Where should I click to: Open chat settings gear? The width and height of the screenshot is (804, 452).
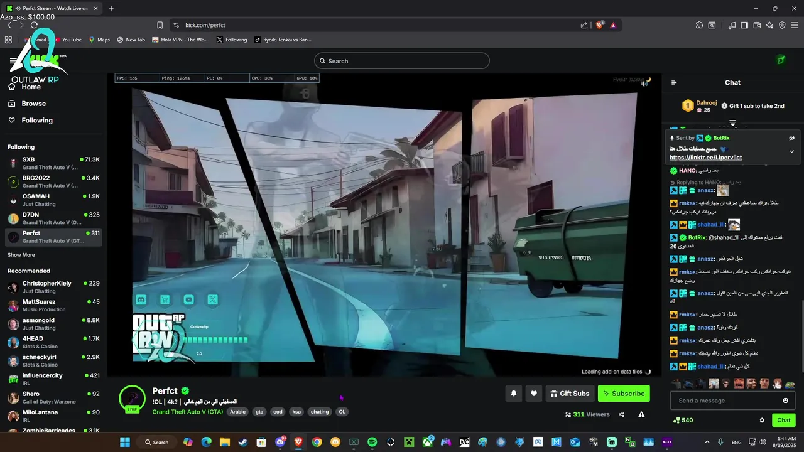(762, 420)
